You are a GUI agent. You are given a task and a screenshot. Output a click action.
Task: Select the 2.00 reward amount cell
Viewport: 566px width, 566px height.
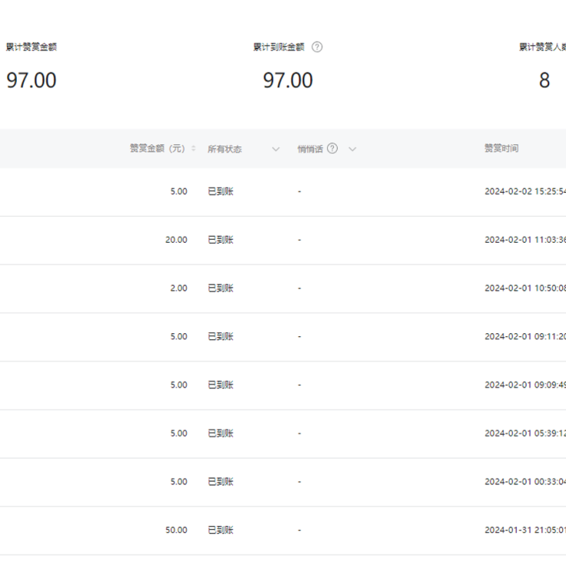(178, 288)
